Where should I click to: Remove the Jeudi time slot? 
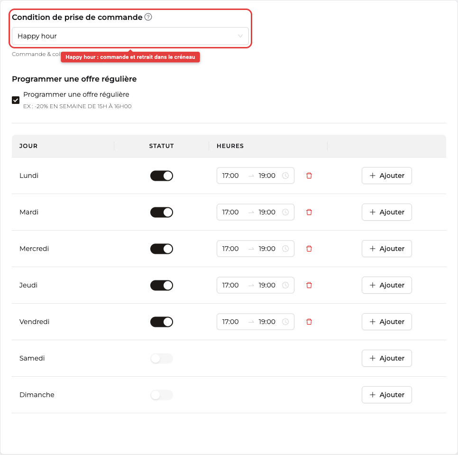coord(309,285)
